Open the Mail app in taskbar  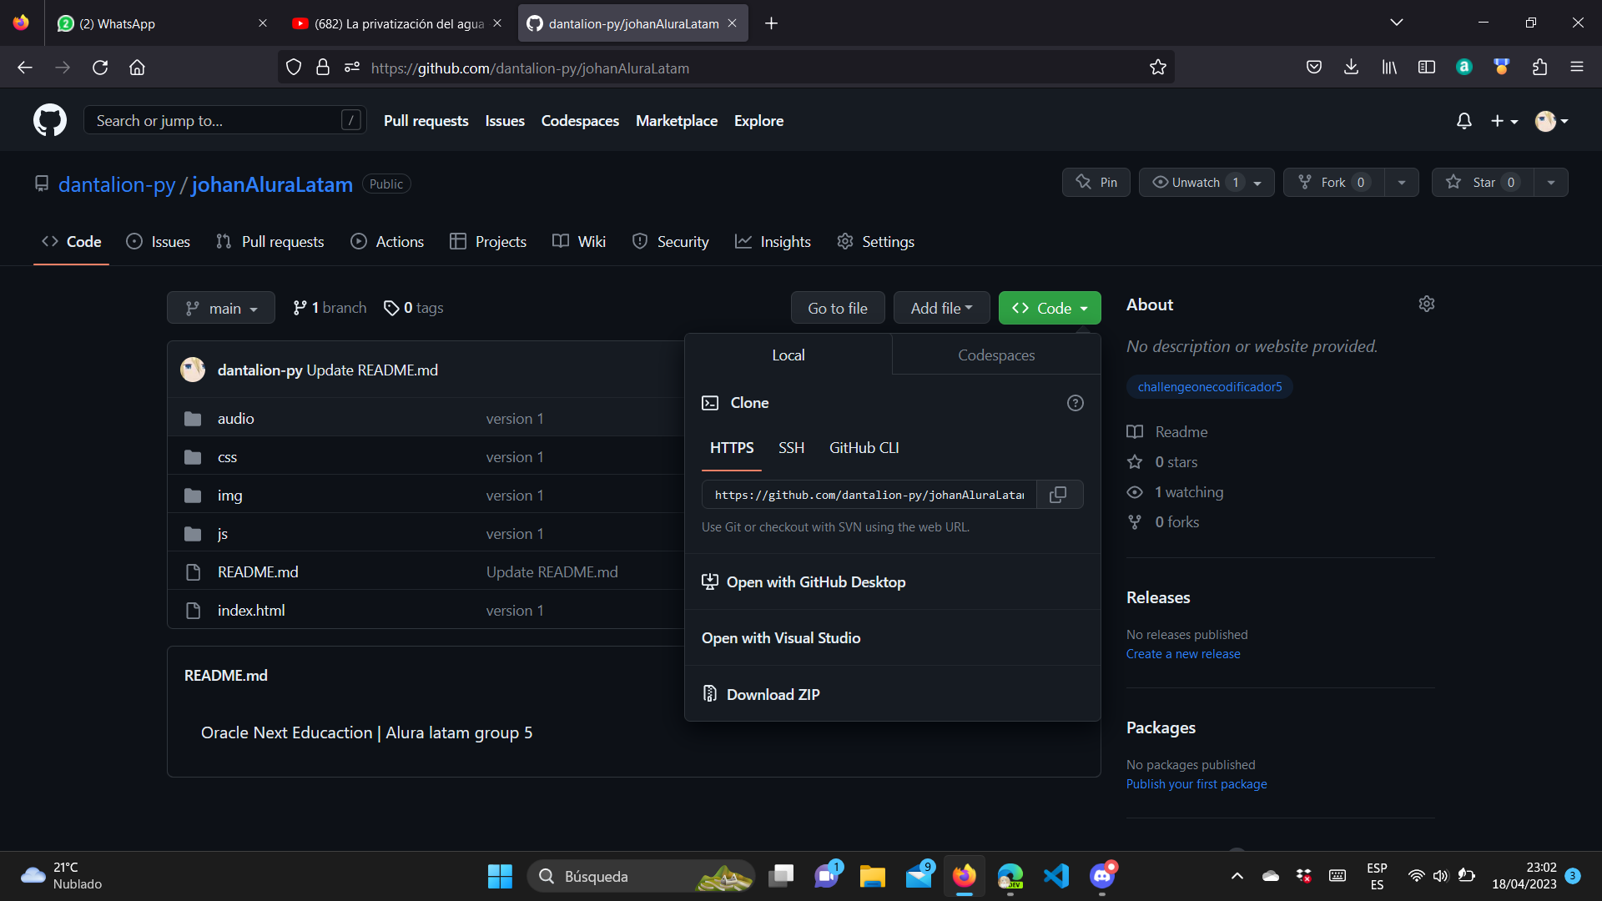[919, 876]
